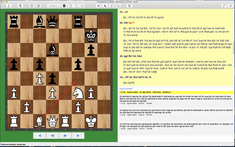Click the sort-descending bars toolbar icon
This screenshot has width=235, height=147.
105,6
